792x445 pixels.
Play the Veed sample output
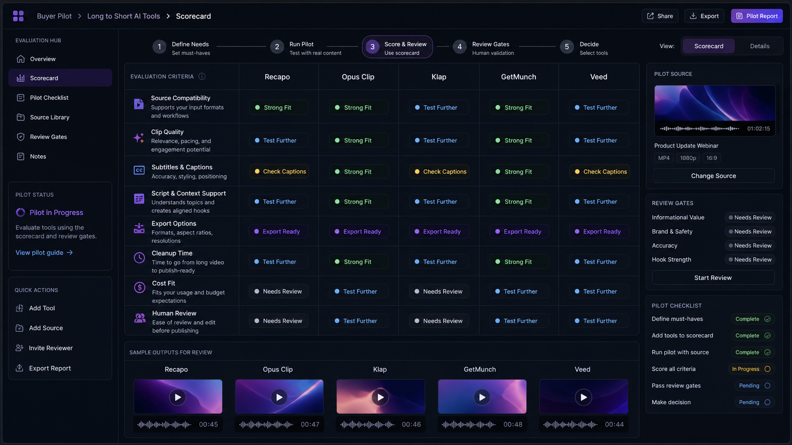[583, 397]
